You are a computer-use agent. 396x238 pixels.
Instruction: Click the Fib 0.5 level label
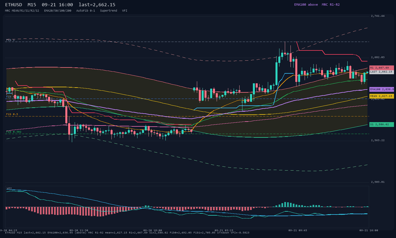(x=12, y=114)
